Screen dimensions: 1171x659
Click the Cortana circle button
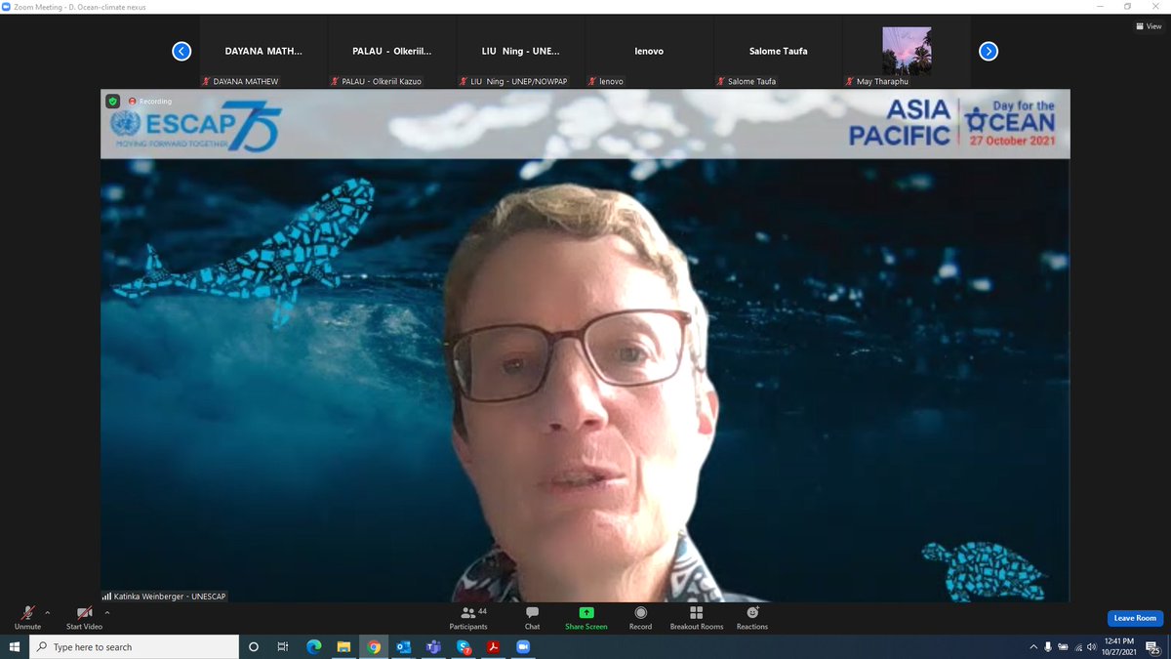[254, 646]
